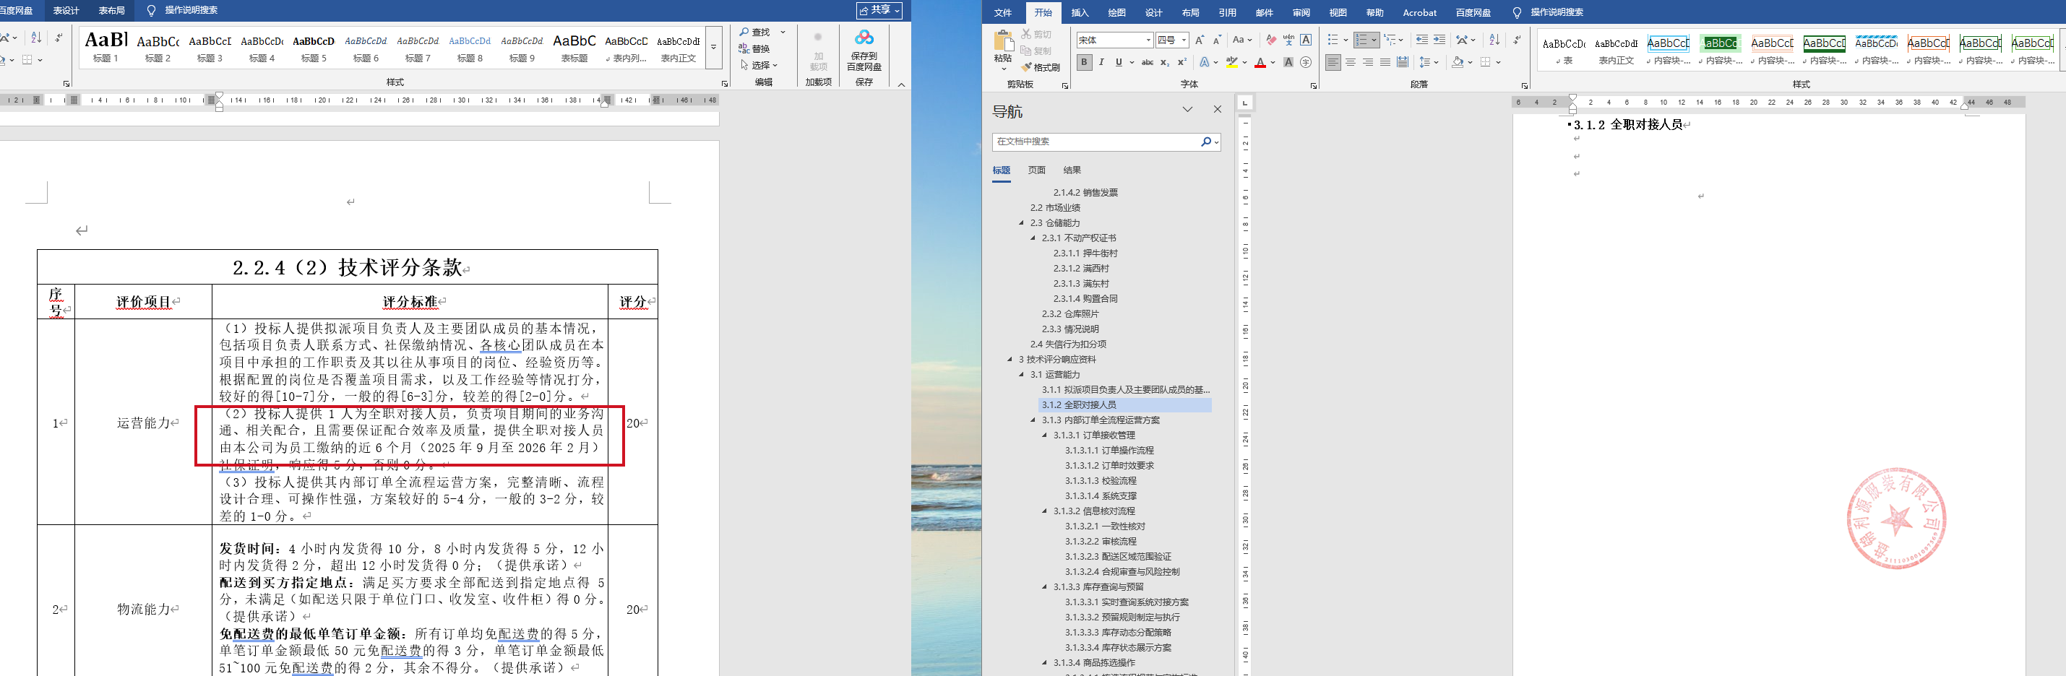Open the phonetic guide (wén) tool
Image resolution: width=2066 pixels, height=676 pixels.
tap(1288, 40)
